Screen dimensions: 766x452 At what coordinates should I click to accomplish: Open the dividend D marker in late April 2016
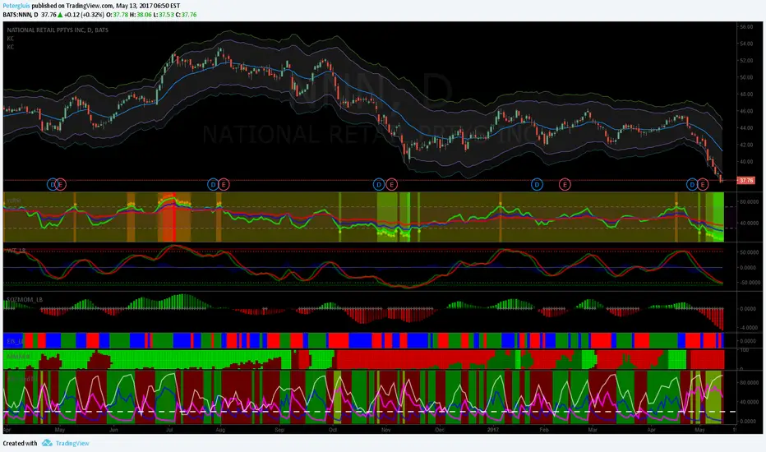[53, 184]
